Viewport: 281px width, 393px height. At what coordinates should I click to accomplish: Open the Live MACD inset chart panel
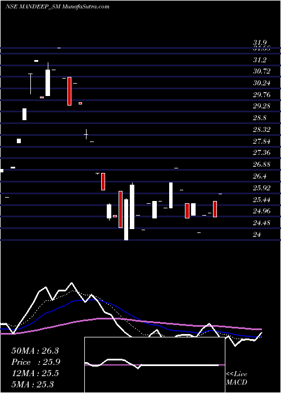point(155,365)
